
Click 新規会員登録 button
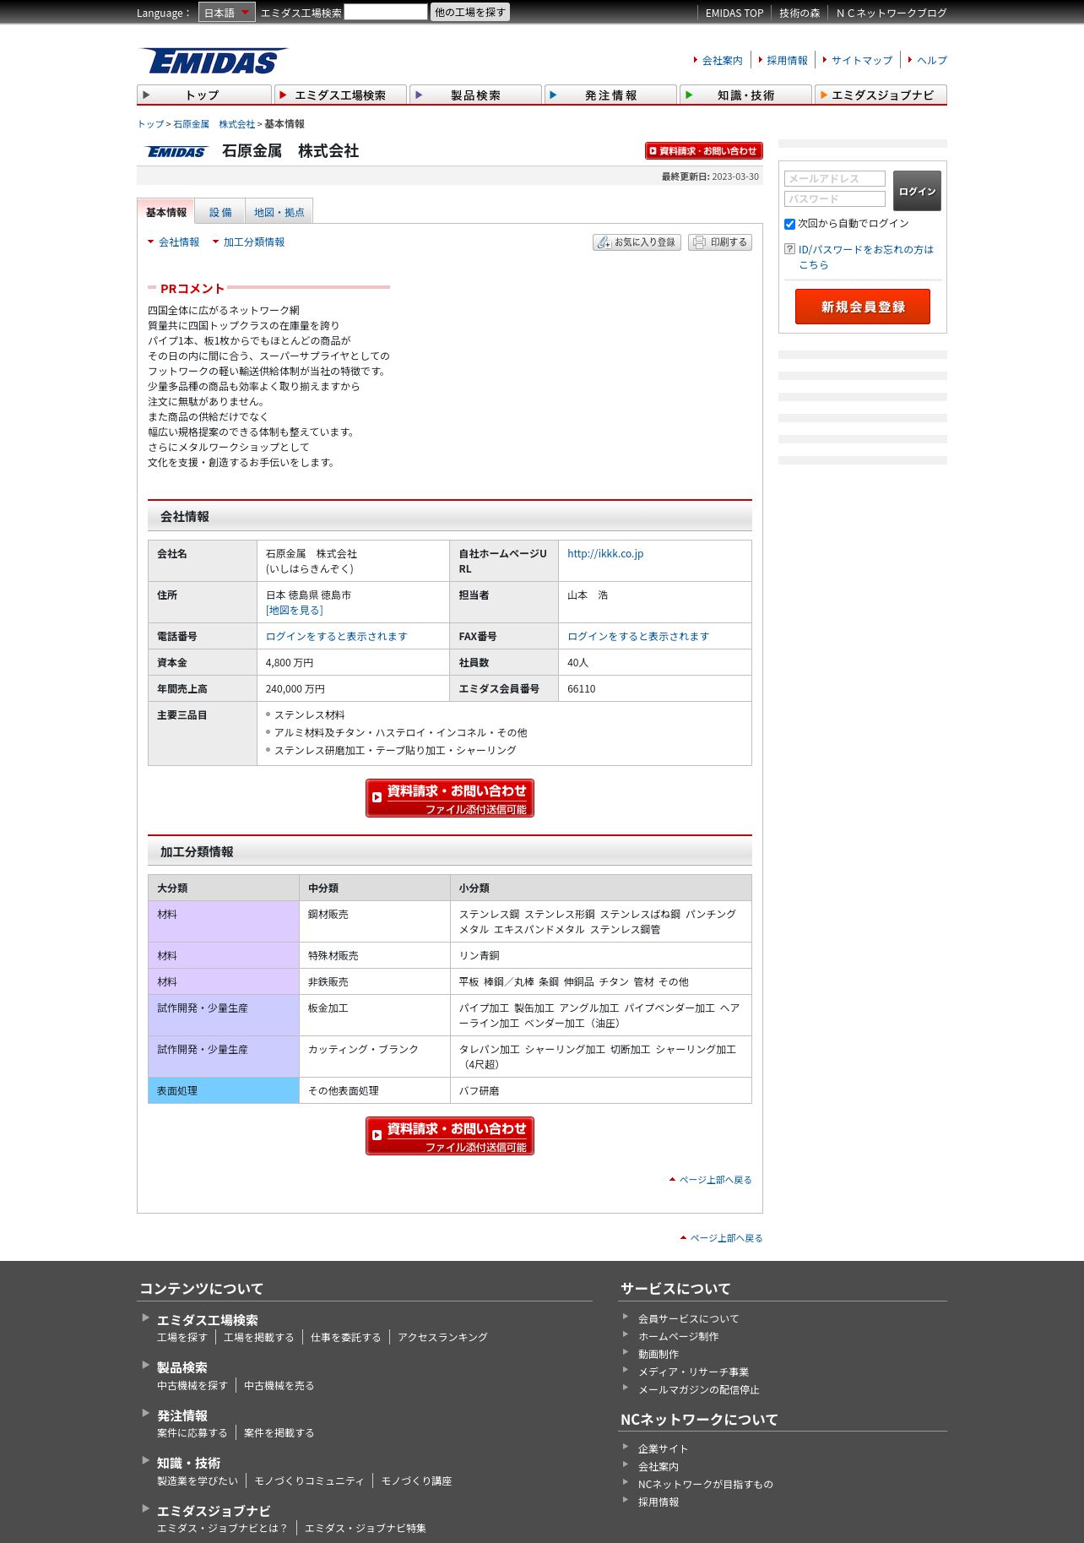[863, 307]
